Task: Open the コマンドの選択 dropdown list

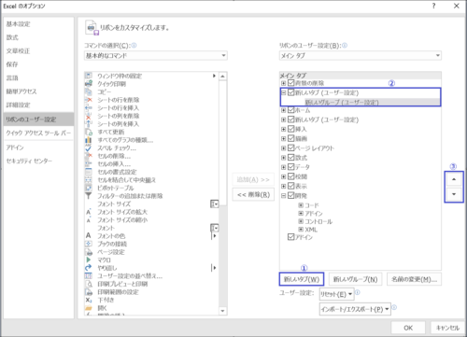Action: 156,56
